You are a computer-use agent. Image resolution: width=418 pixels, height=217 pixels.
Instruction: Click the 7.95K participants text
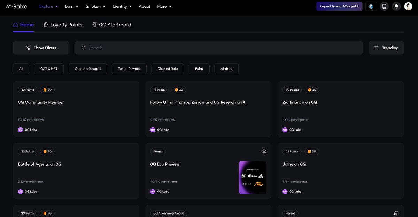pyautogui.click(x=295, y=182)
